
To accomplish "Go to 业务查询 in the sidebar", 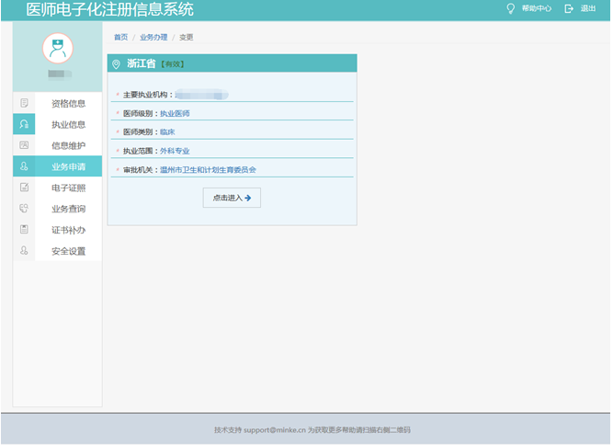I will [x=68, y=209].
